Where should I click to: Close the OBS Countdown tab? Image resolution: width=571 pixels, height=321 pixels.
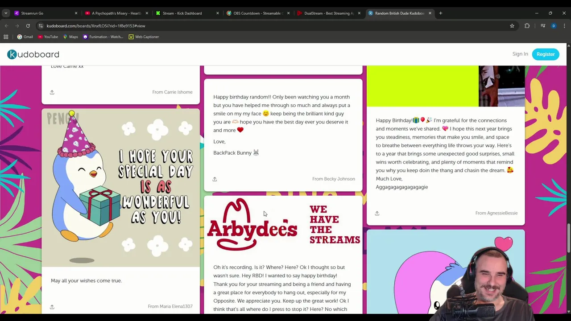click(288, 13)
